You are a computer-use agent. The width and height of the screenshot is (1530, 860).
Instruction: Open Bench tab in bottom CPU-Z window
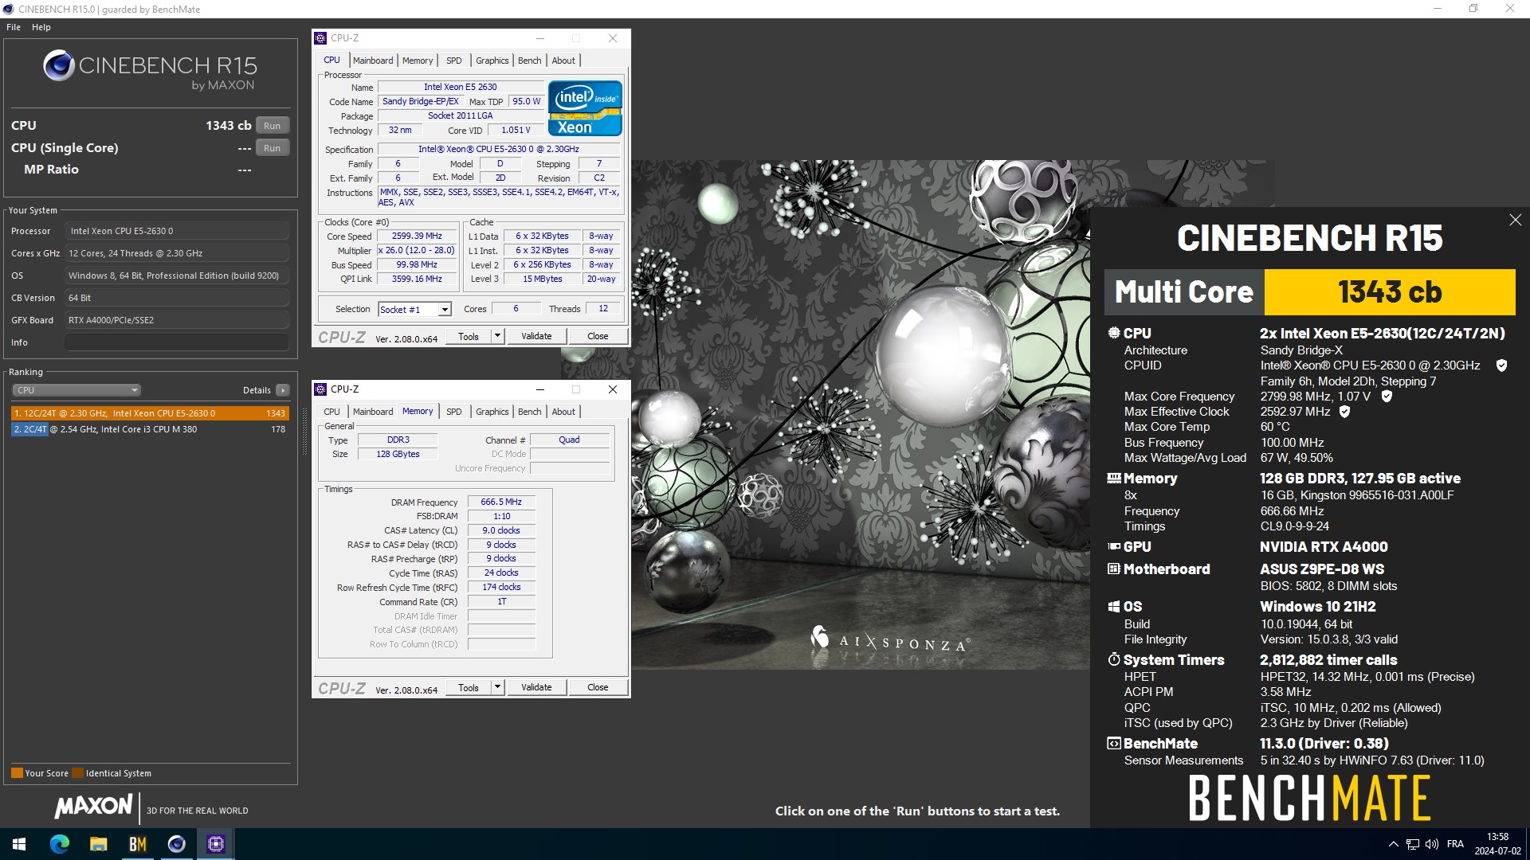(529, 412)
